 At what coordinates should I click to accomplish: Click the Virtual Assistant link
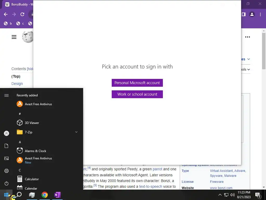coord(221,171)
